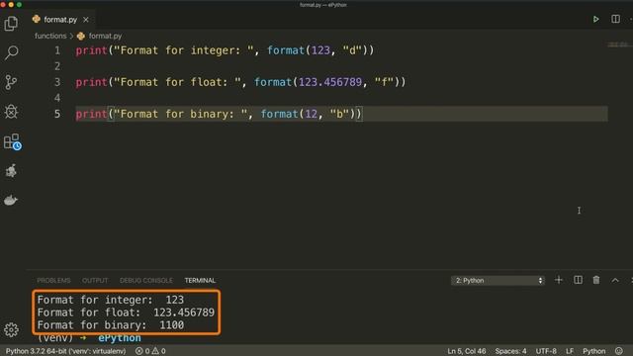Maximize panel with the chevron up
Screen dimensions: 633x356
(615, 280)
